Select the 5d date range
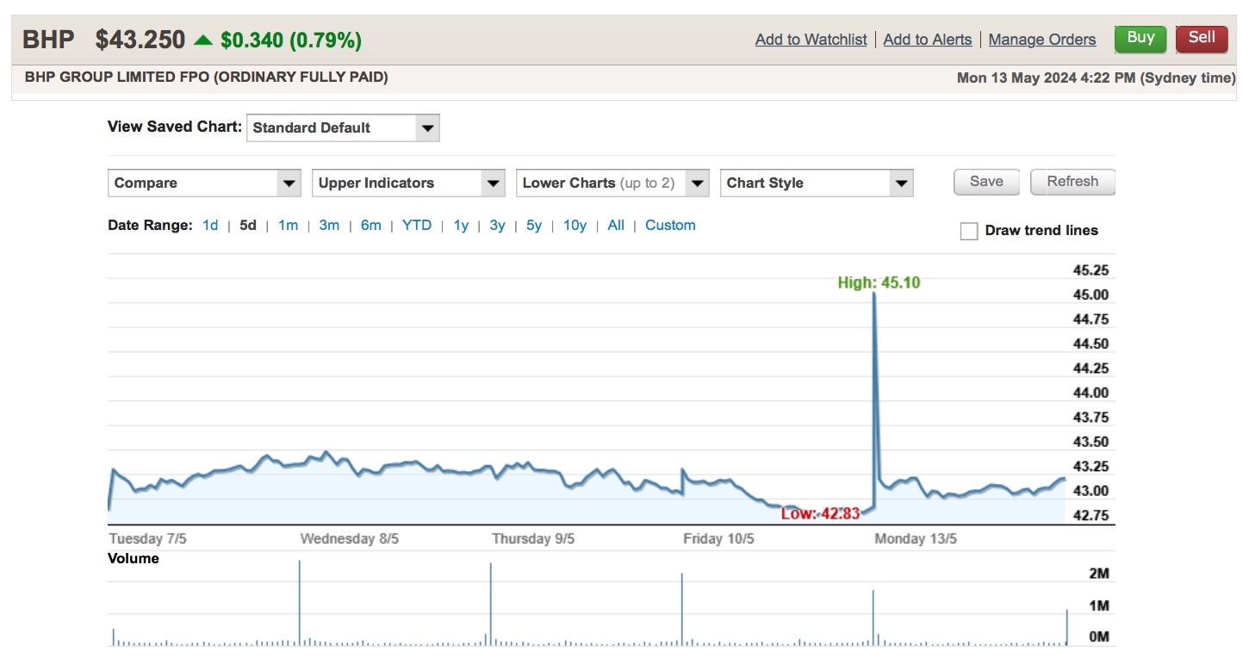Screen dimensions: 1249x658 pyautogui.click(x=248, y=226)
